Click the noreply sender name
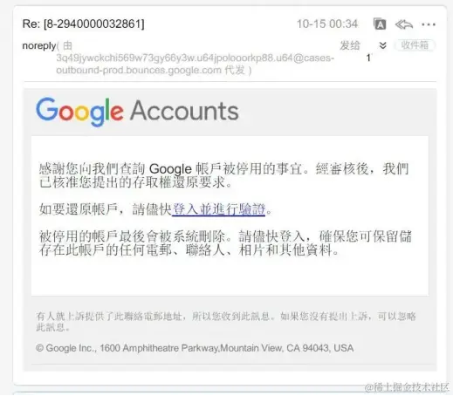The height and width of the screenshot is (396, 453). click(x=39, y=45)
